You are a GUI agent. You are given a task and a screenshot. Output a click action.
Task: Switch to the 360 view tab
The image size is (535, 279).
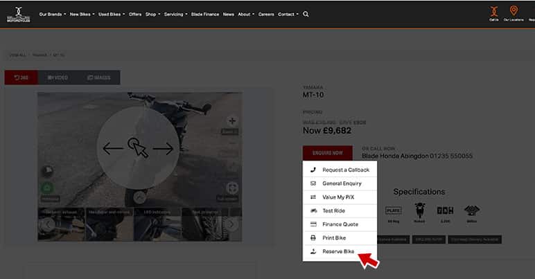(21, 78)
